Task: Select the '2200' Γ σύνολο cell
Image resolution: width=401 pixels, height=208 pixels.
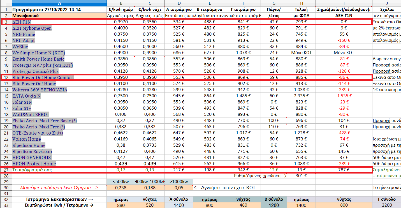Action: point(387,205)
